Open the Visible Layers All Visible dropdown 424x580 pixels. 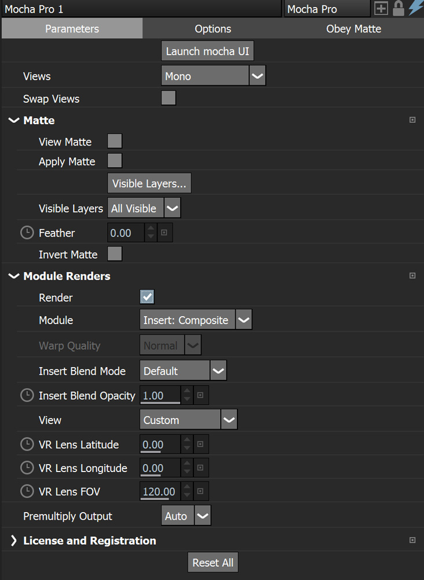[x=144, y=208]
